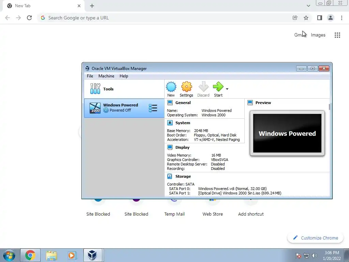This screenshot has width=349, height=262.
Task: Open the Storage section header link
Action: click(x=183, y=176)
